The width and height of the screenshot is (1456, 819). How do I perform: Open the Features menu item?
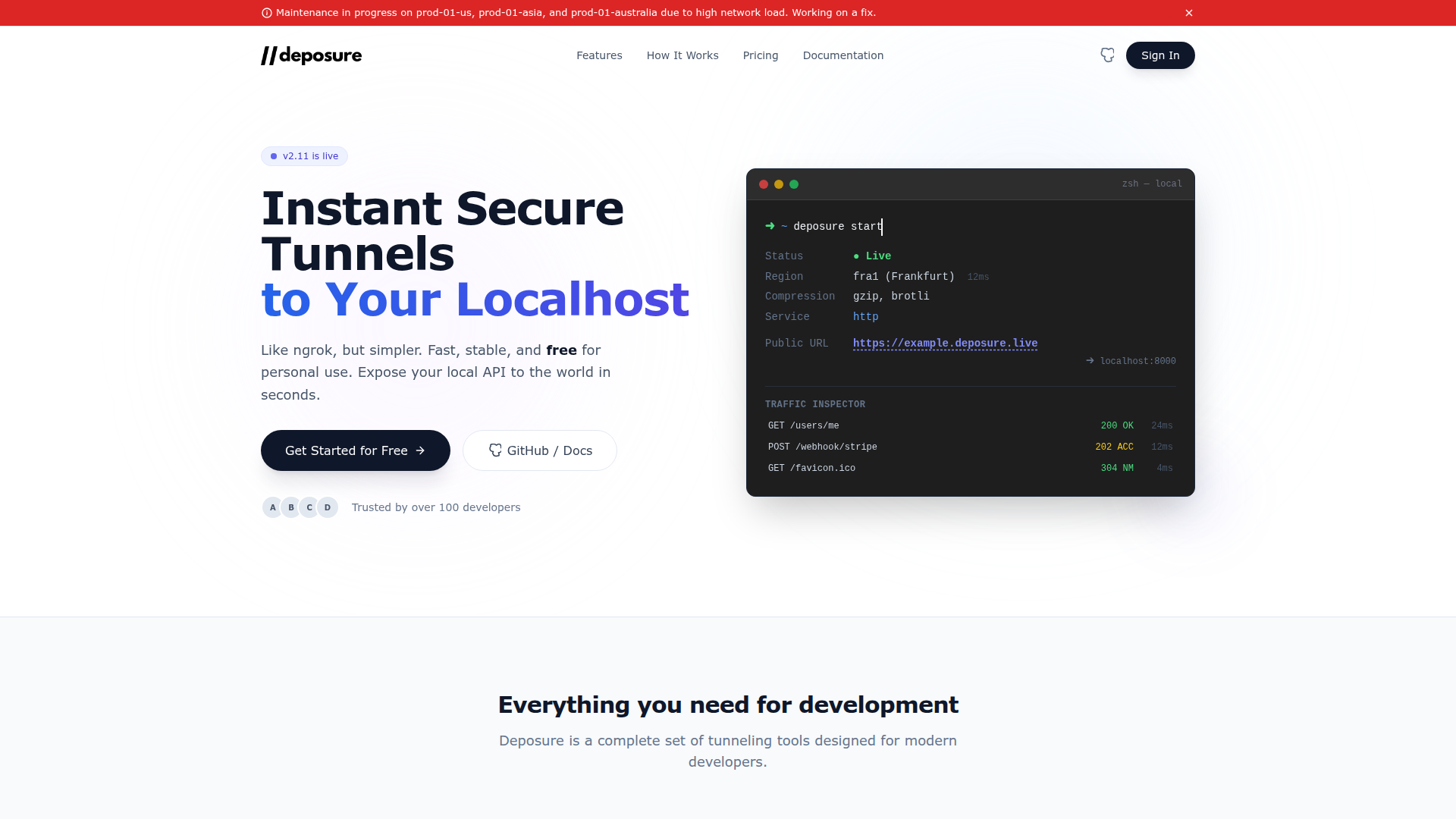(x=599, y=55)
